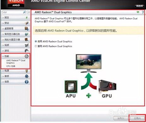Click the AMD Radeon Dual Graphics page title
Screen dimensions: 146x123
coord(53,12)
